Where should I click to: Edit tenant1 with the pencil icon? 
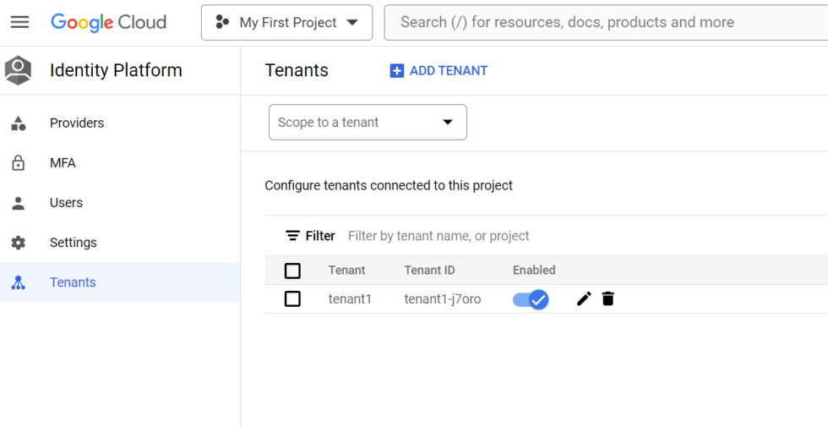[584, 299]
